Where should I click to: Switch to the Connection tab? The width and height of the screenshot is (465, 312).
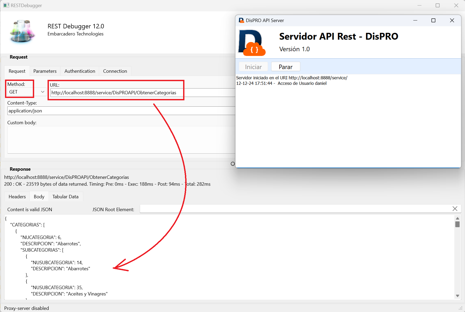(x=115, y=71)
